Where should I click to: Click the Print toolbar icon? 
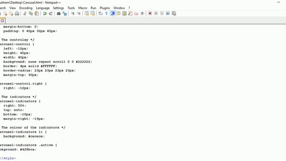point(17,13)
